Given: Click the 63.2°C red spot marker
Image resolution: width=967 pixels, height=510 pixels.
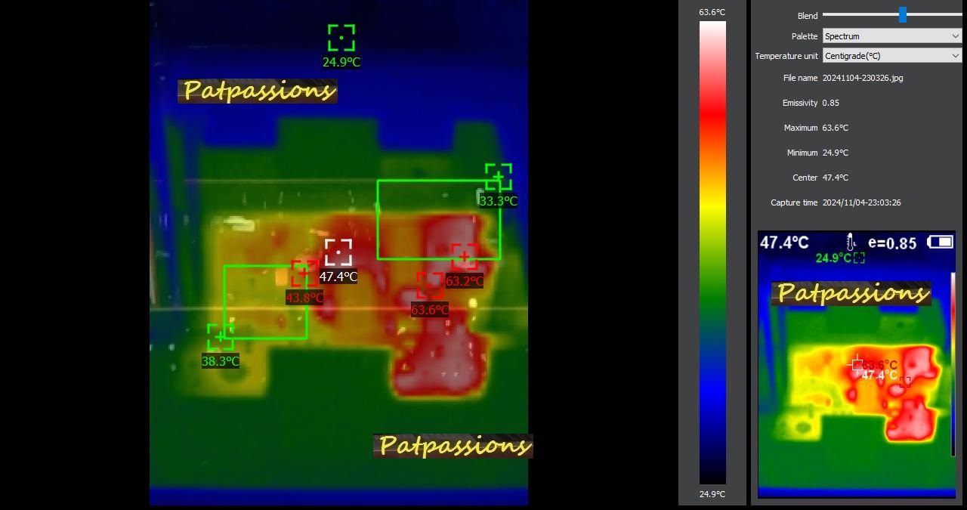Looking at the screenshot, I should pos(465,257).
